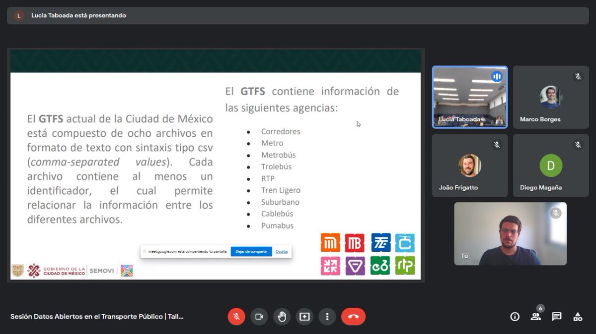The image size is (596, 334).
Task: Click the Ocultar link in the sharing banner
Action: [282, 251]
